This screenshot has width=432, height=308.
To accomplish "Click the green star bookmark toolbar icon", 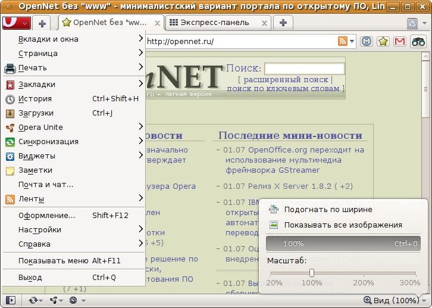I will (x=383, y=41).
